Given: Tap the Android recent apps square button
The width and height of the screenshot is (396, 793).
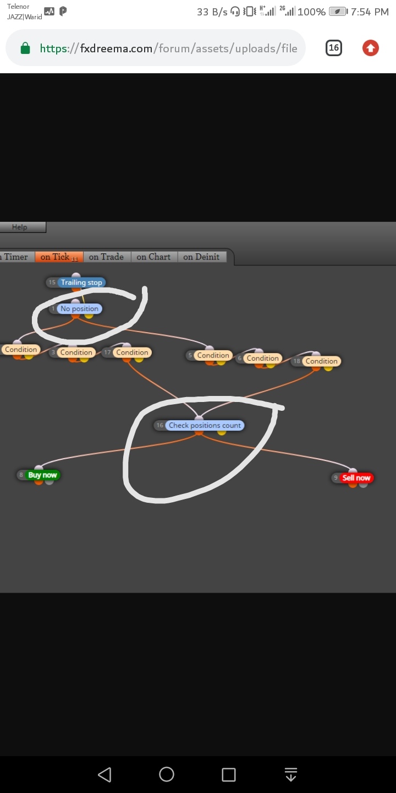Looking at the screenshot, I should click(x=229, y=775).
